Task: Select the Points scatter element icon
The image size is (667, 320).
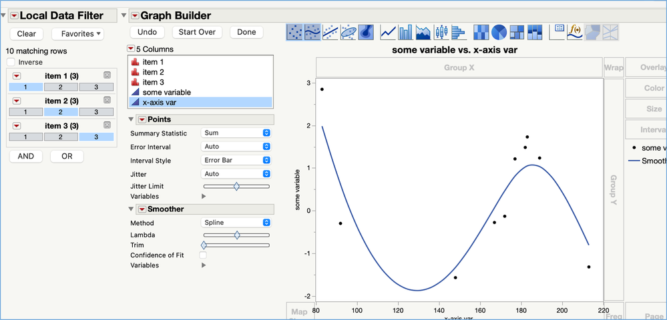Action: point(294,32)
